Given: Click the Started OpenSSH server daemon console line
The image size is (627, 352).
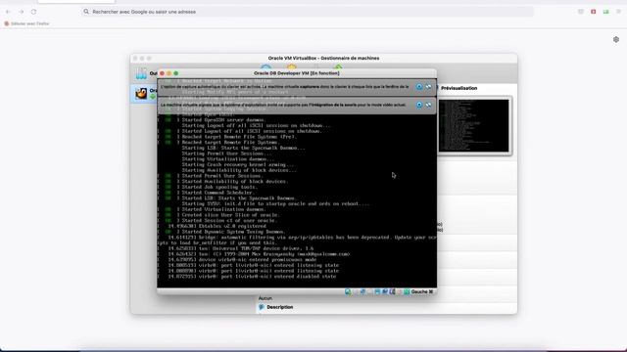Looking at the screenshot, I should [223, 120].
